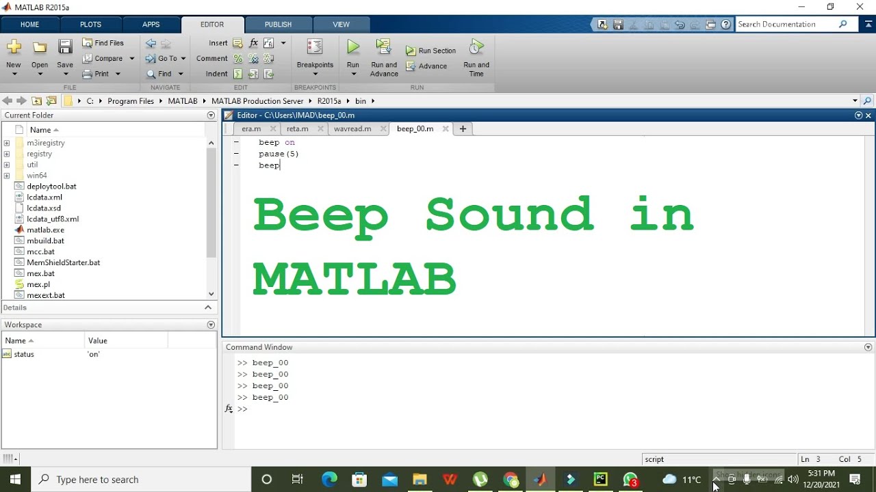Click the switch windows icon in quick access

(x=710, y=25)
